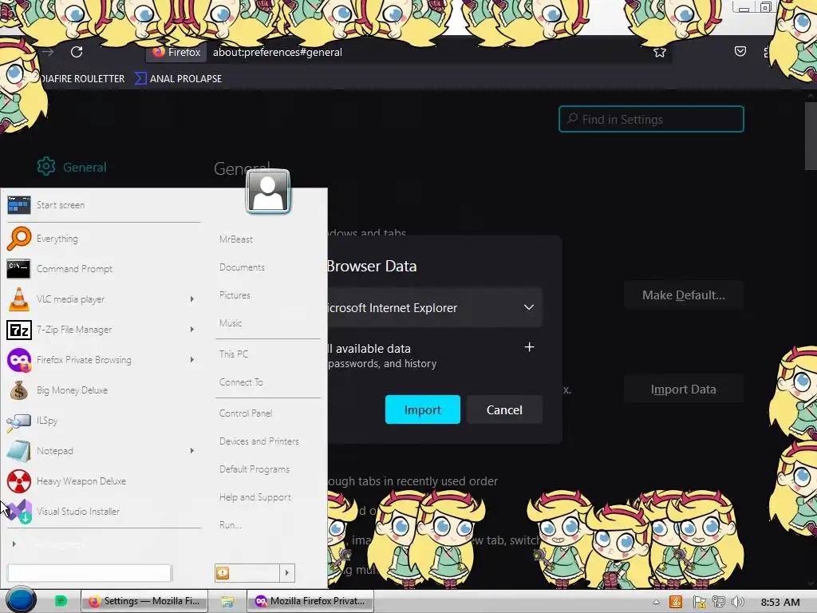This screenshot has height=613, width=817.
Task: Launch ILSpy from start menu
Action: tap(19, 421)
